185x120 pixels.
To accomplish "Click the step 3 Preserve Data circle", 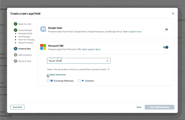I will coord(16,49).
